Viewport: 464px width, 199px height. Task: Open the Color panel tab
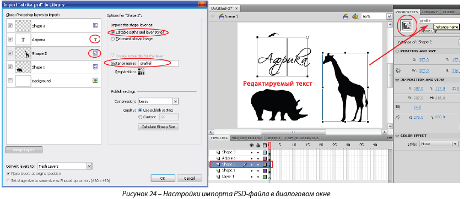[449, 12]
